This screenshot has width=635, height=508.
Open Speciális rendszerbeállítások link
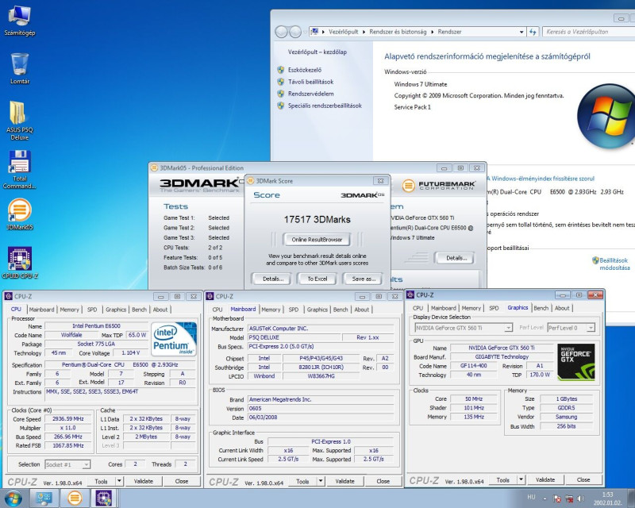(x=325, y=106)
